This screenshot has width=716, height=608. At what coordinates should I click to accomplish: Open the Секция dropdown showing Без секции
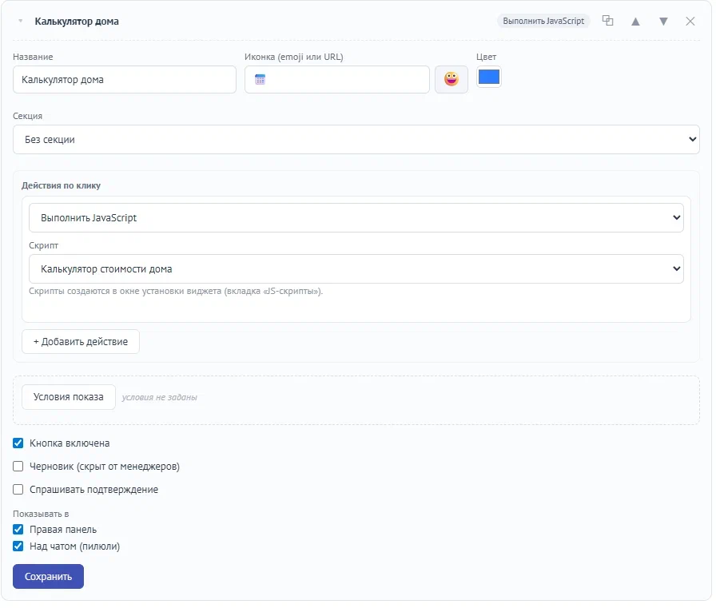[x=358, y=140]
